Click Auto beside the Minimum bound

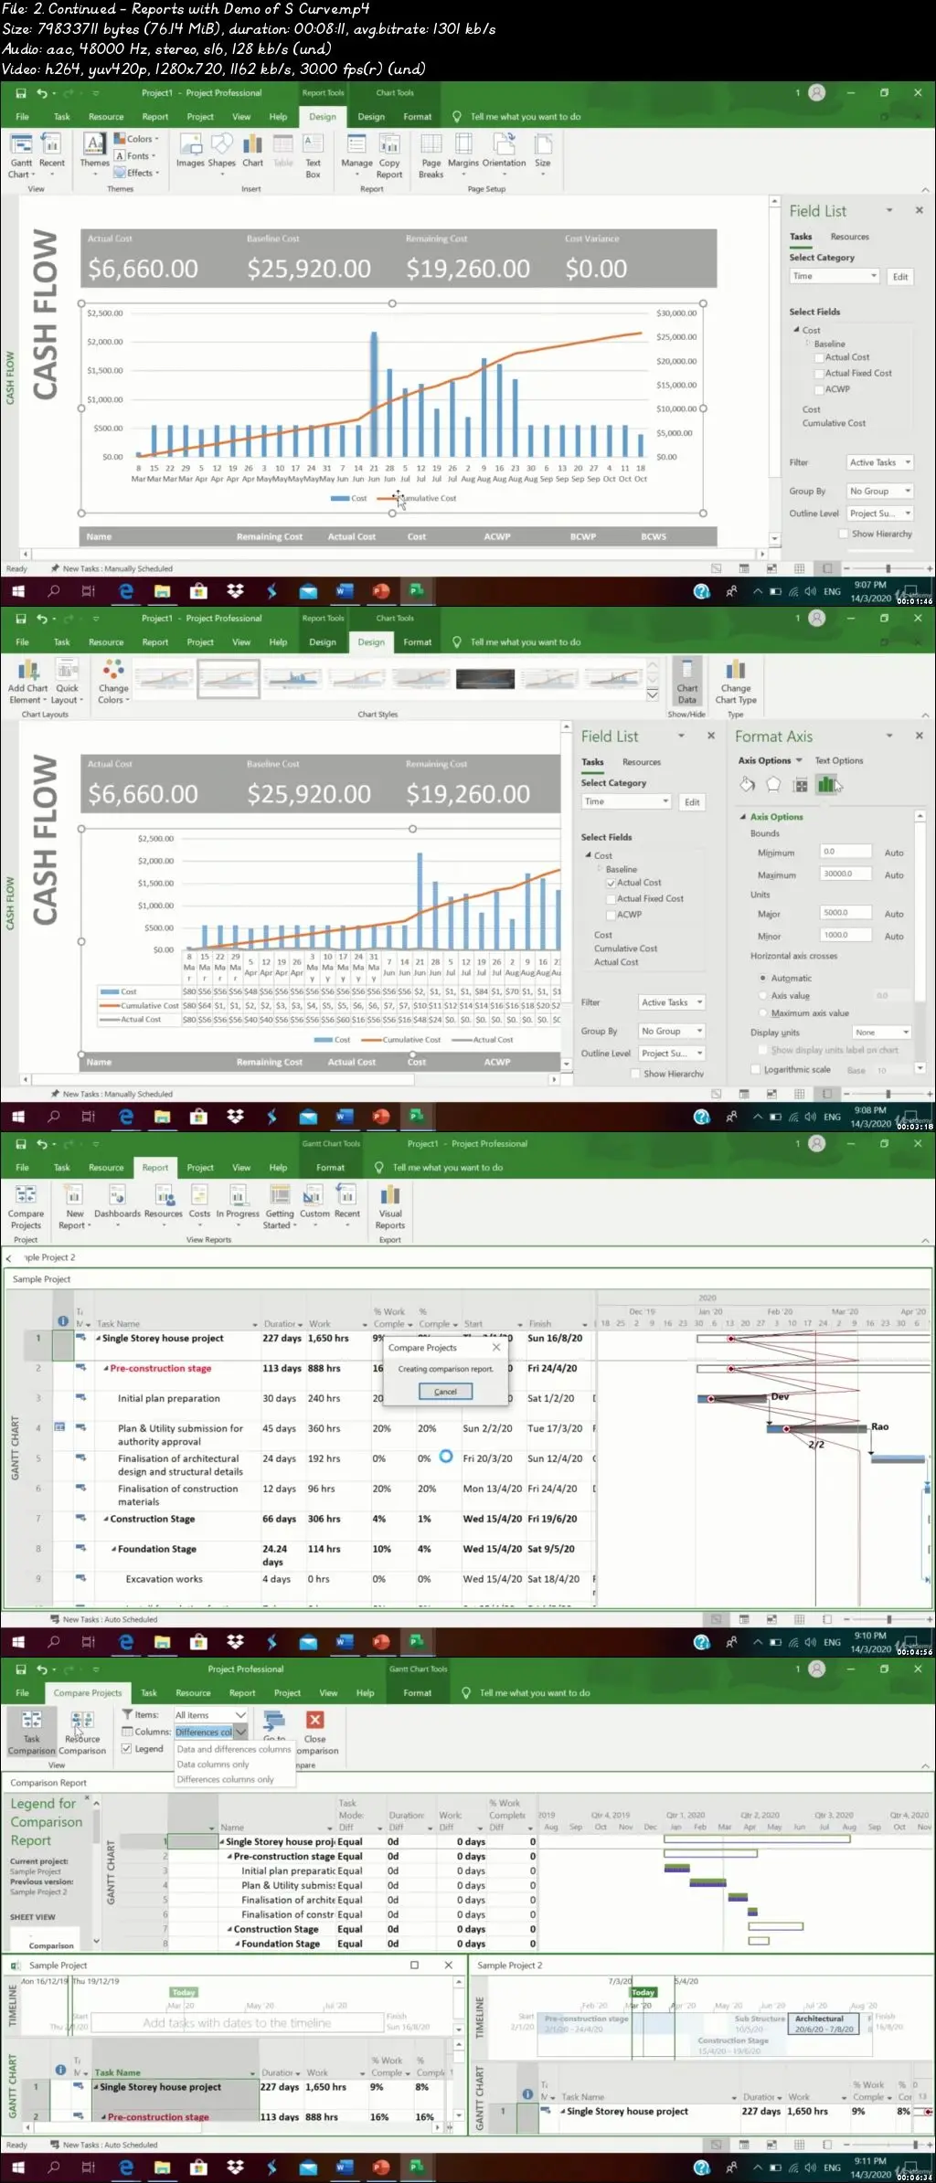[894, 853]
